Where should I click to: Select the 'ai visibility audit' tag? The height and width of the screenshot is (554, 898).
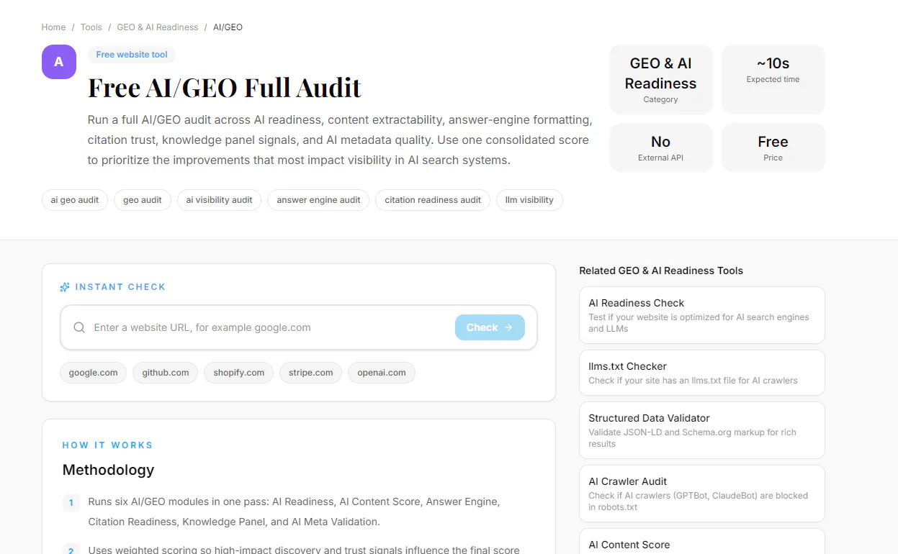(x=219, y=200)
